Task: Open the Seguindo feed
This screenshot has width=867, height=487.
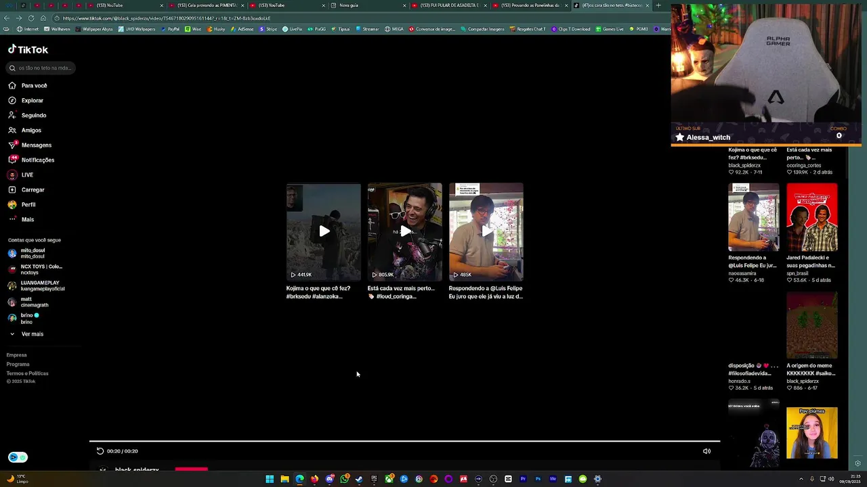Action: point(27,115)
